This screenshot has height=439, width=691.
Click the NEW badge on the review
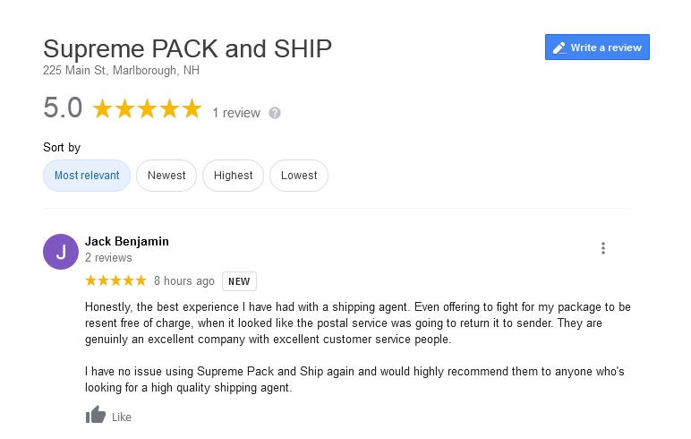coord(239,281)
